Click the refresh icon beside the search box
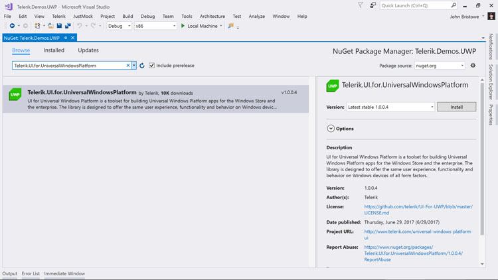 [142, 66]
